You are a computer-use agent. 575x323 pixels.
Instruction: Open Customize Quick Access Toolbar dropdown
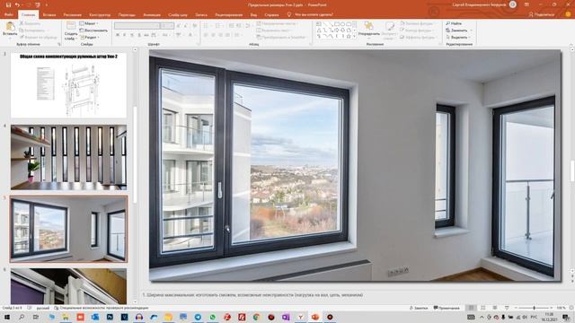click(x=46, y=5)
